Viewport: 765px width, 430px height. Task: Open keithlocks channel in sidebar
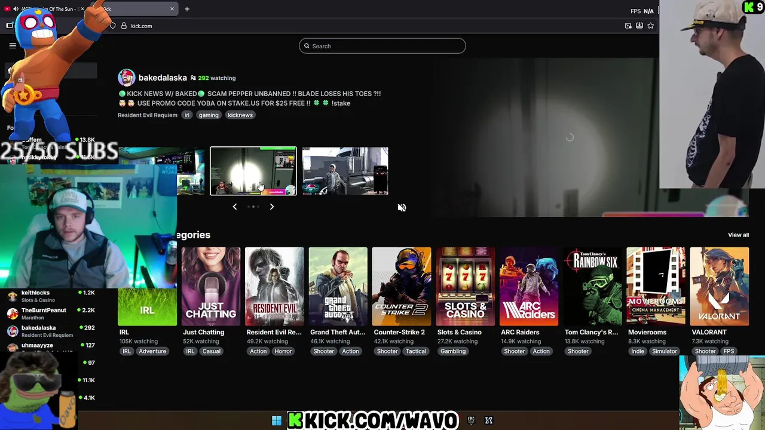click(51, 296)
